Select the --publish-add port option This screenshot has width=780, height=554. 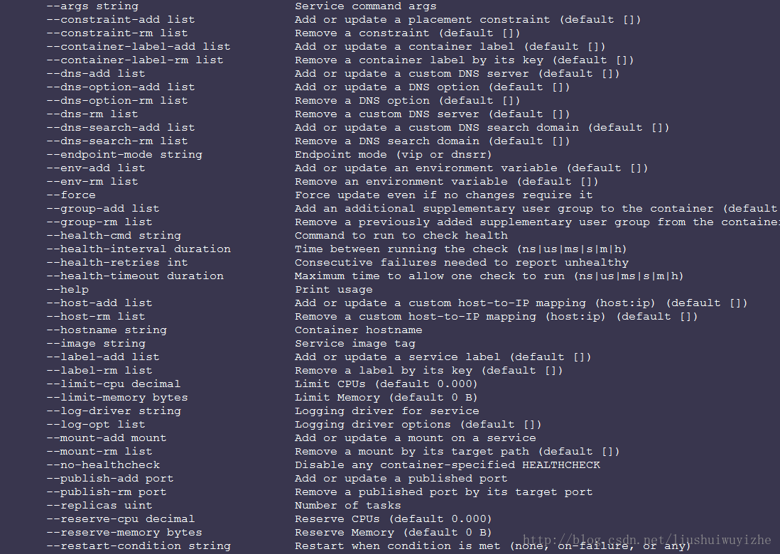click(x=110, y=479)
